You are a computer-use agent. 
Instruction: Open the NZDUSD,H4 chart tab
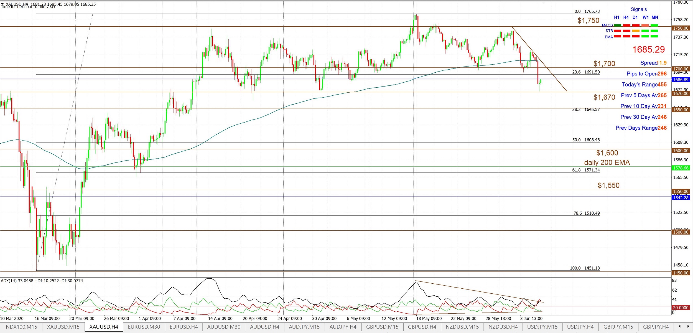[503, 327]
